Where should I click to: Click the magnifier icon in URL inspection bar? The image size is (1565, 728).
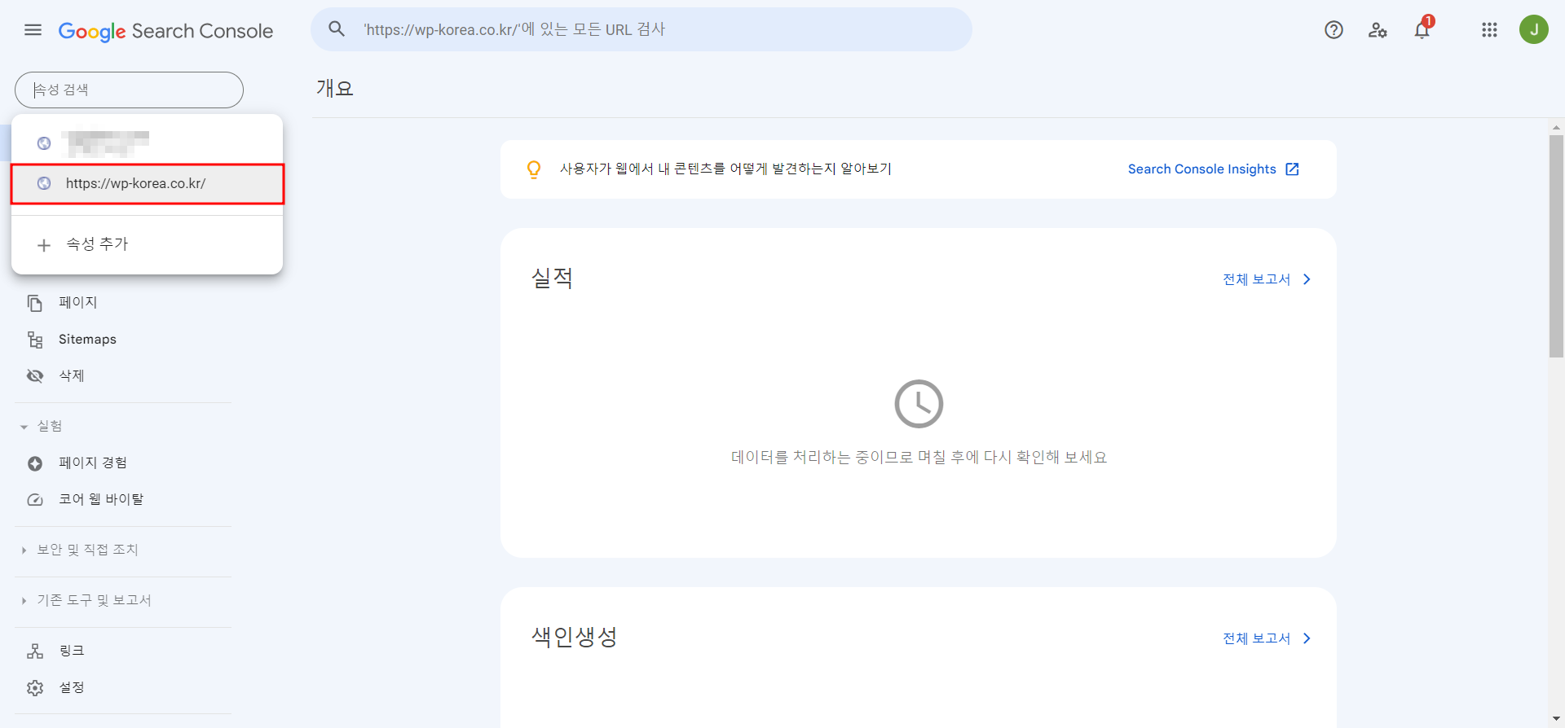(x=337, y=29)
